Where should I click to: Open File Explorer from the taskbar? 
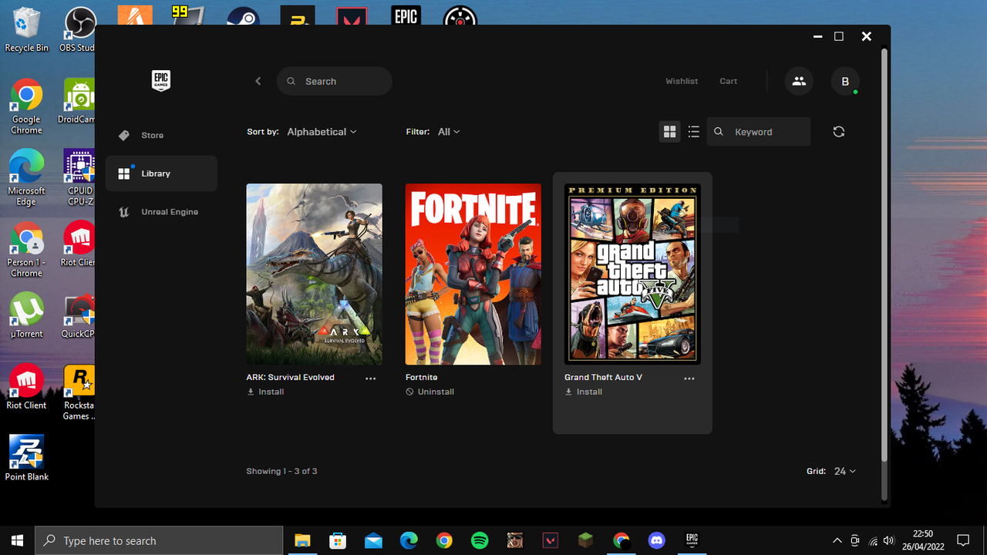point(302,540)
